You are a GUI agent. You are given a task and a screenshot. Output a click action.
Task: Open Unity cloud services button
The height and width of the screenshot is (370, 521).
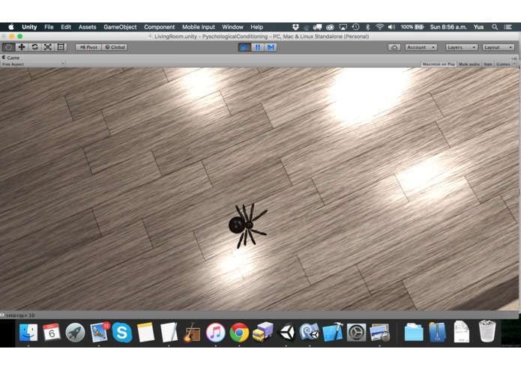[x=394, y=47]
